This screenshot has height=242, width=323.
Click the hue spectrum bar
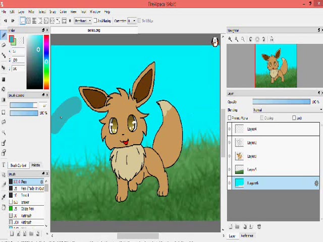click(x=46, y=62)
